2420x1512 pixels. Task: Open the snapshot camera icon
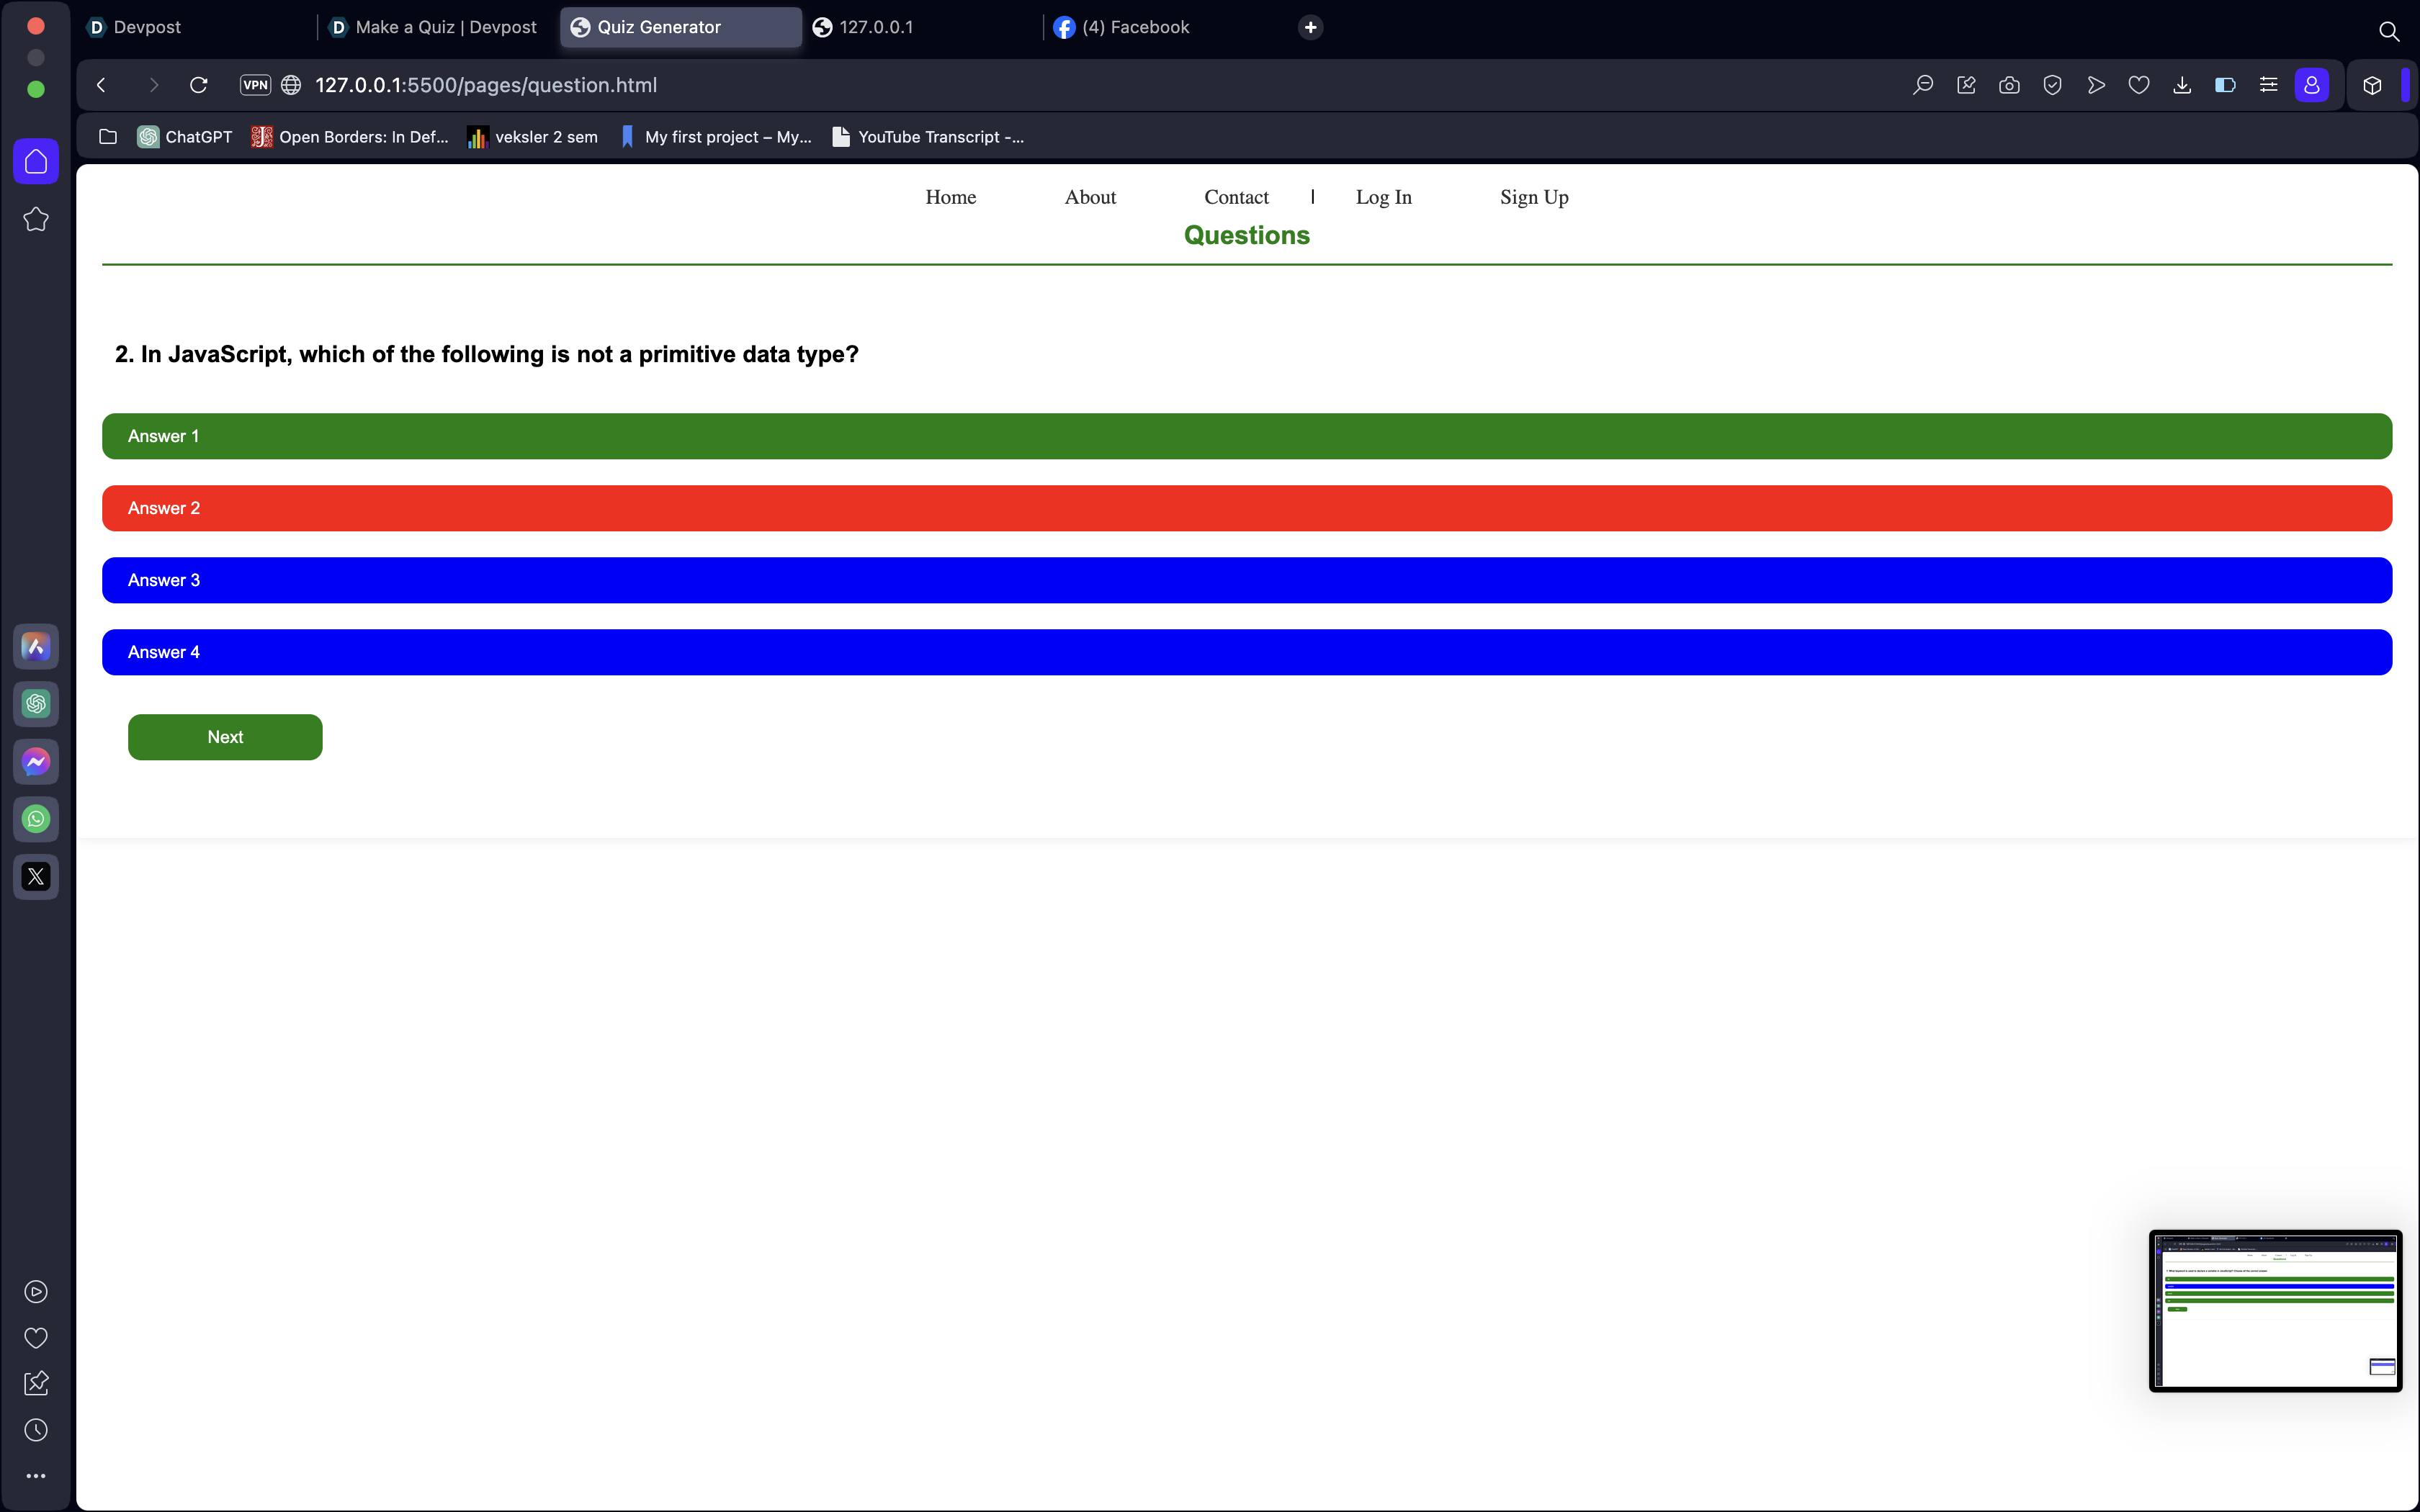coord(2009,85)
